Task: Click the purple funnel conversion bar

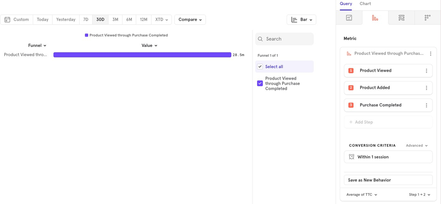Action: tap(142, 55)
